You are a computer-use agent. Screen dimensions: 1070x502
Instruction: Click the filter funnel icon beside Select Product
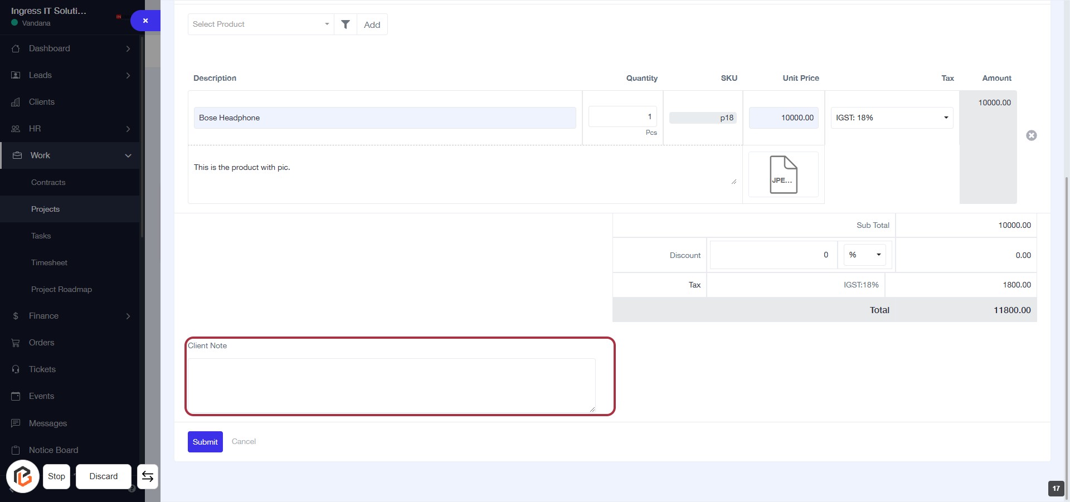pyautogui.click(x=346, y=25)
